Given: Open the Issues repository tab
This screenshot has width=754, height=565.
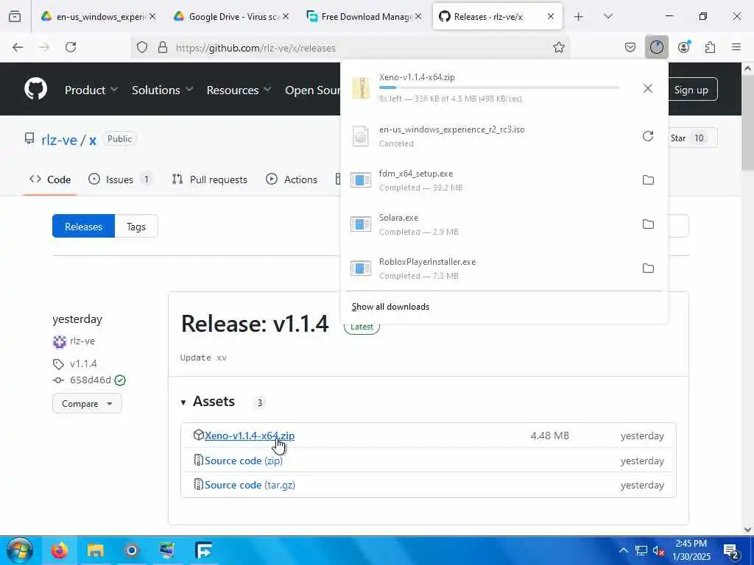Looking at the screenshot, I should 120,180.
